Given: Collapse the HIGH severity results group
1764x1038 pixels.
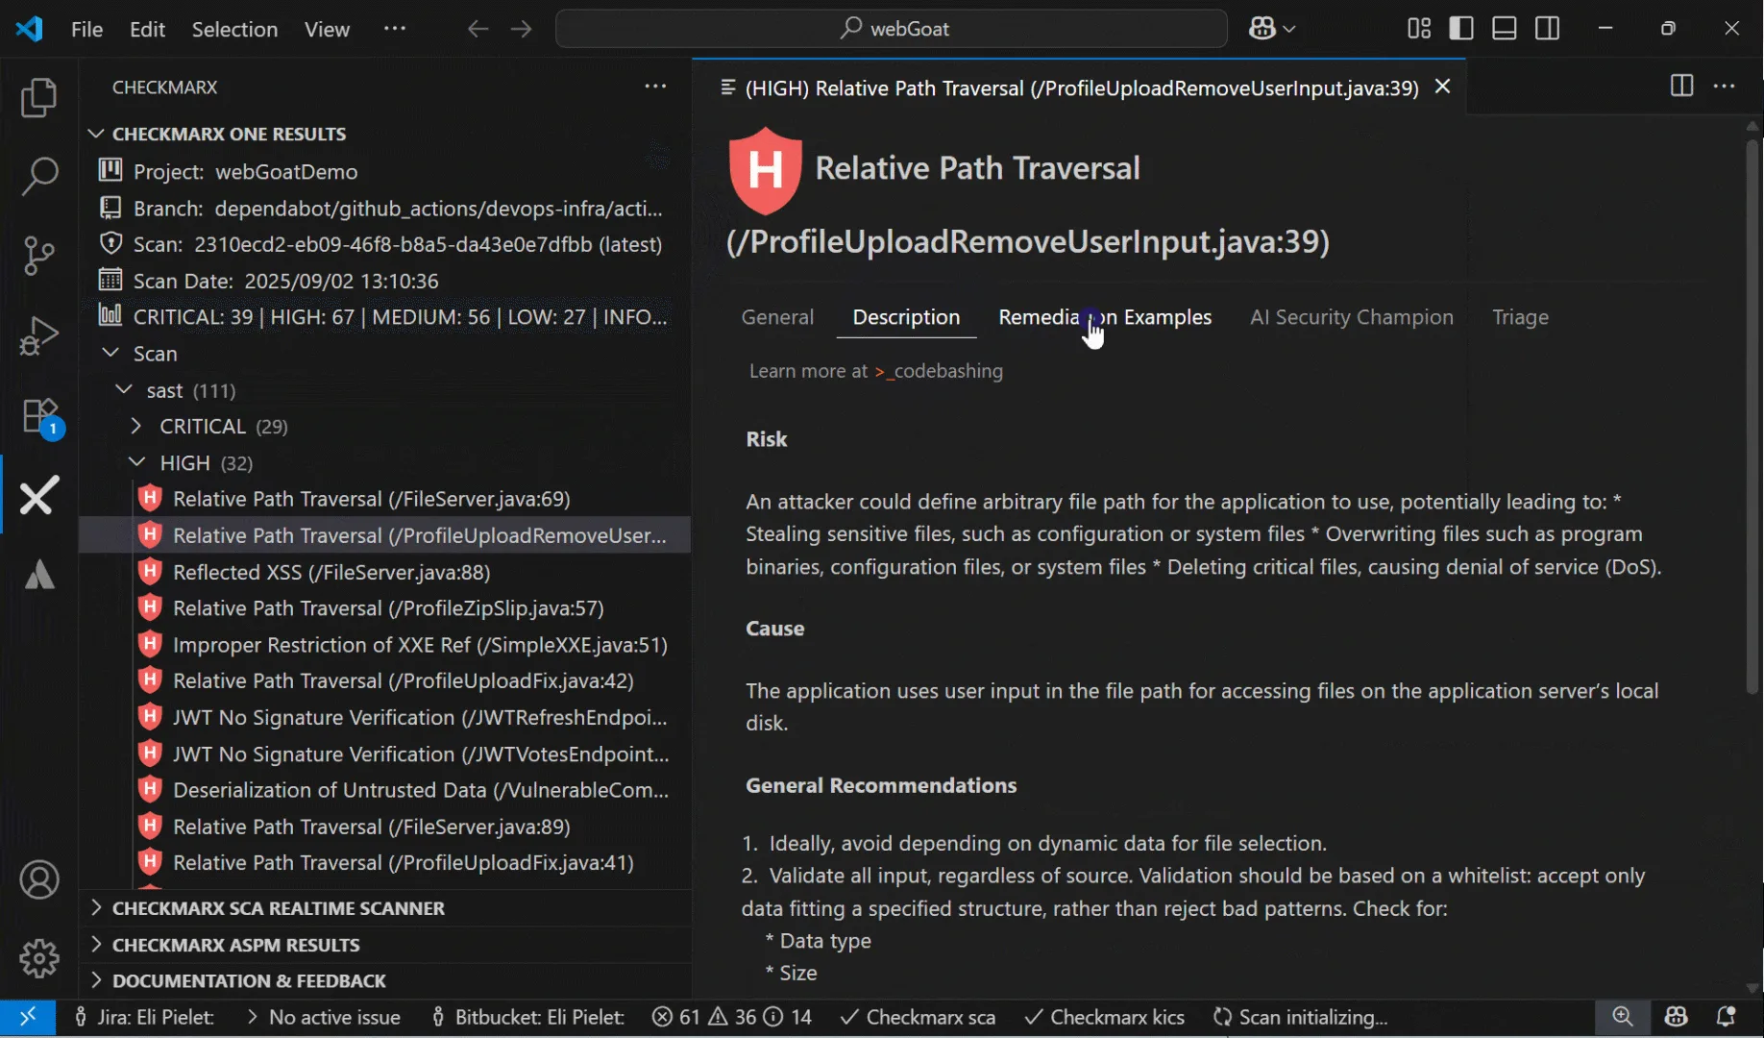Looking at the screenshot, I should pyautogui.click(x=135, y=462).
